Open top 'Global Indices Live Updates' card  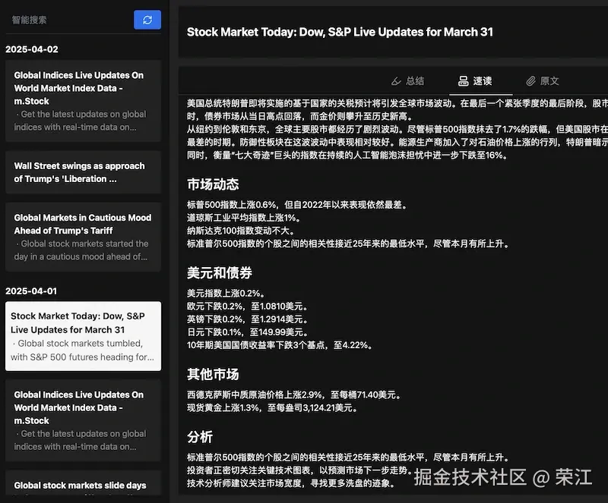83,100
